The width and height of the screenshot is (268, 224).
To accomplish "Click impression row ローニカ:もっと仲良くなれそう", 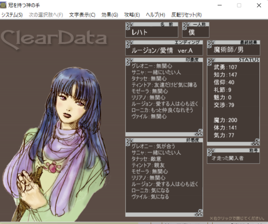I will pos(162,110).
